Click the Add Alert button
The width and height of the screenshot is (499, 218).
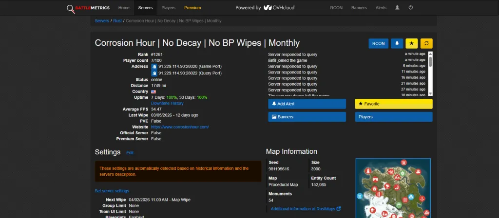tap(307, 104)
